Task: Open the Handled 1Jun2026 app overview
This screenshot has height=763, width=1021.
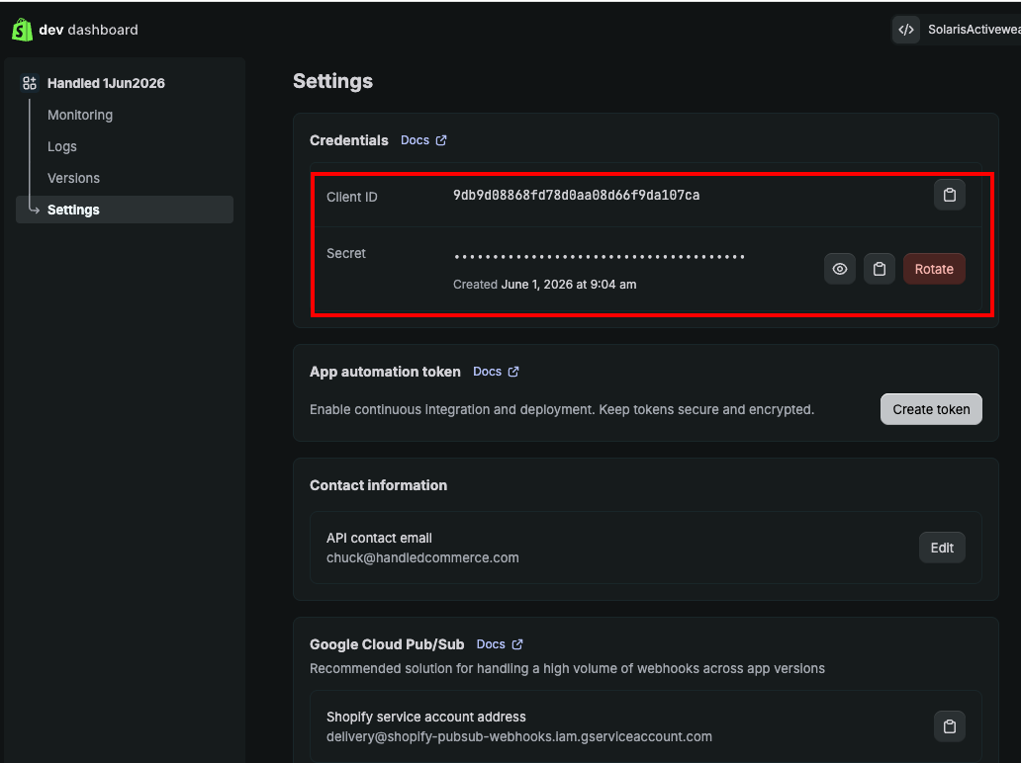Action: (106, 83)
